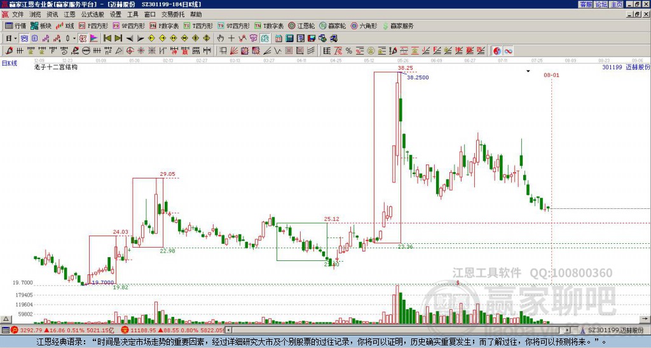Click the 板块 toolbar button
651x348 pixels.
click(41, 25)
